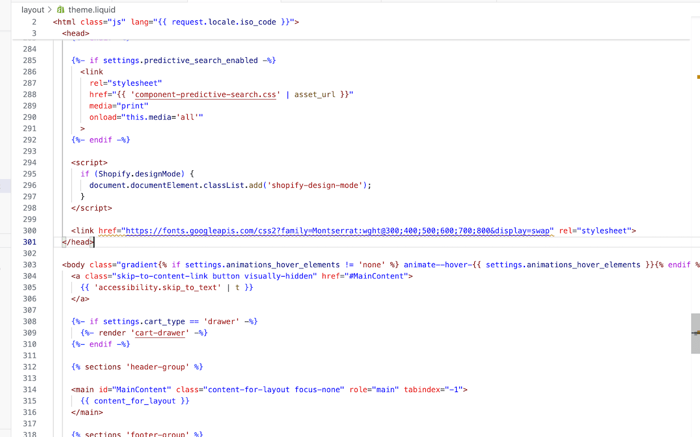Select active line number 301
This screenshot has height=437, width=700.
(30, 242)
